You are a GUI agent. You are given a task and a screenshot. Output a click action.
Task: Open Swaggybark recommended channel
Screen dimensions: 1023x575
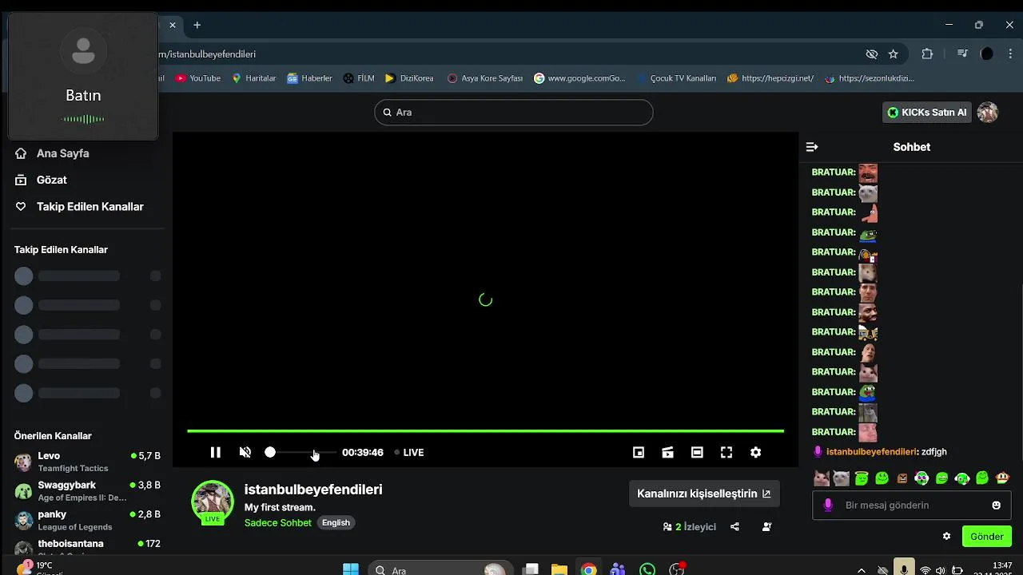pyautogui.click(x=87, y=491)
